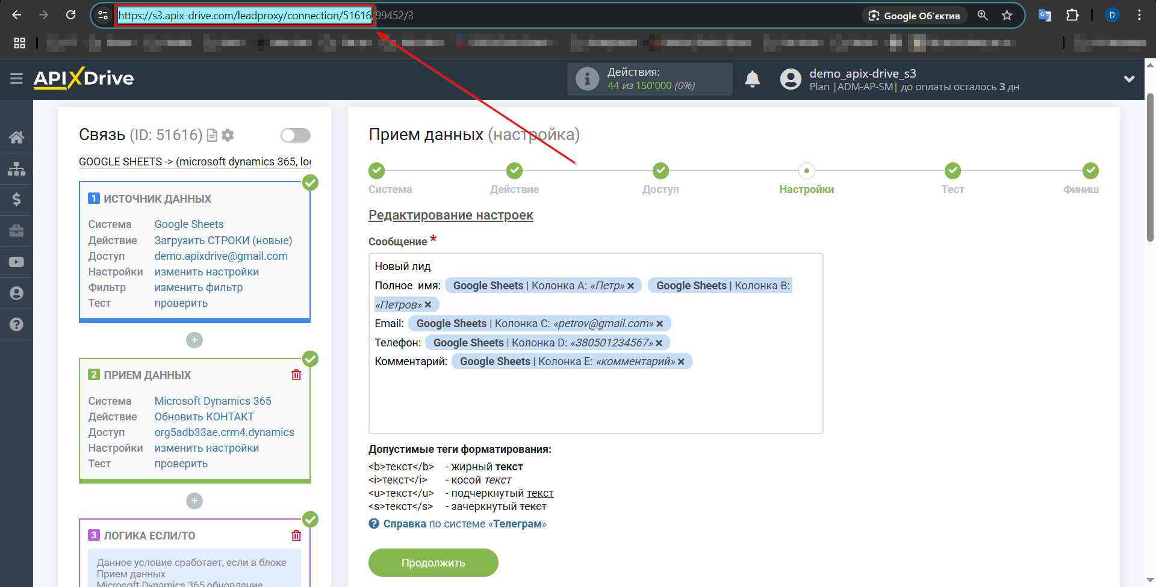
Task: Go back to the previous browser page
Action: [17, 15]
